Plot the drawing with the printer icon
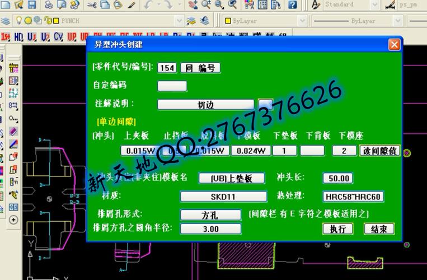This screenshot has width=427, height=280. [49, 4]
